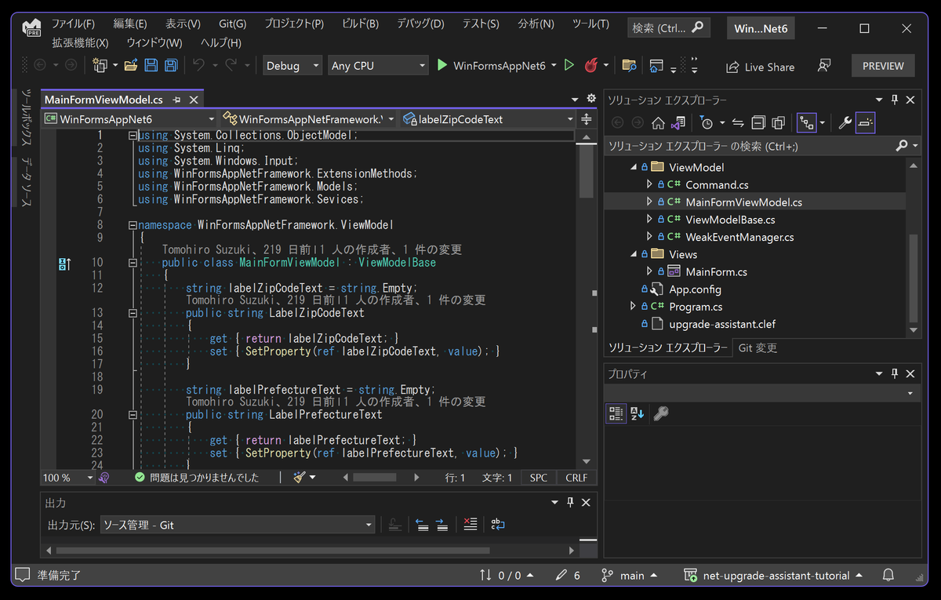Open the Debug configuration dropdown
Image resolution: width=941 pixels, height=600 pixels.
pyautogui.click(x=292, y=66)
